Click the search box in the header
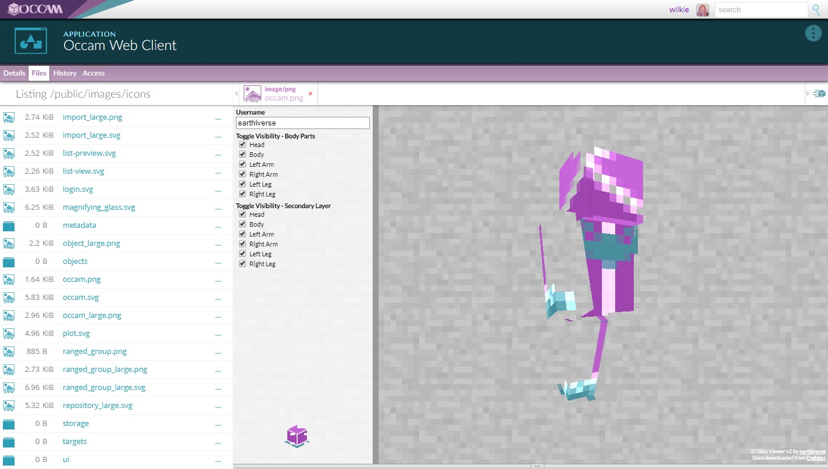Viewport: 828px width, 469px height. [x=761, y=10]
